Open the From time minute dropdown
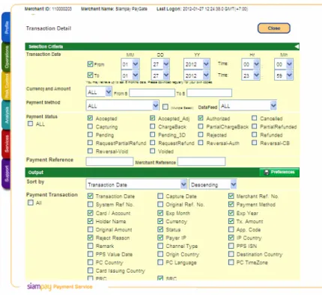Screen dimensions: 322x295 [284, 64]
